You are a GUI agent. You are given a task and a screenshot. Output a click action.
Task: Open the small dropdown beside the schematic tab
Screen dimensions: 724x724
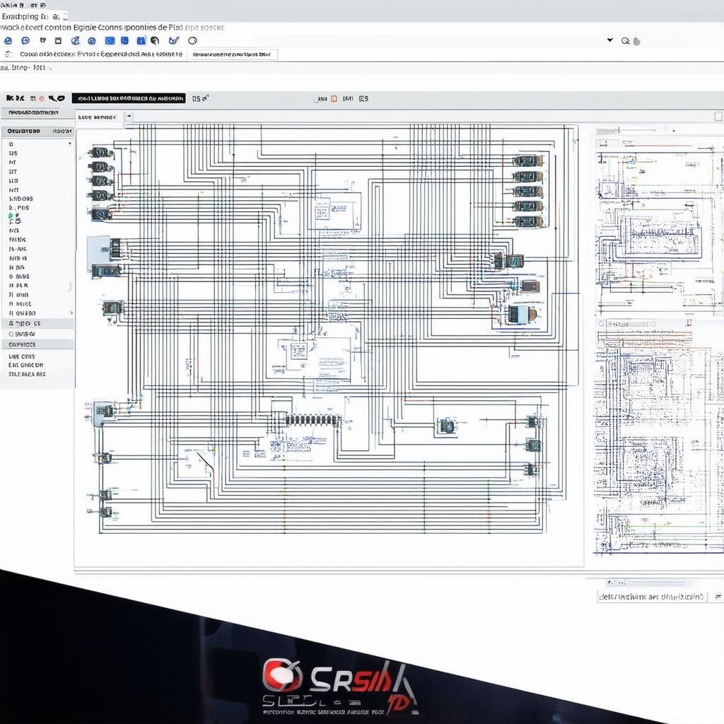click(129, 117)
